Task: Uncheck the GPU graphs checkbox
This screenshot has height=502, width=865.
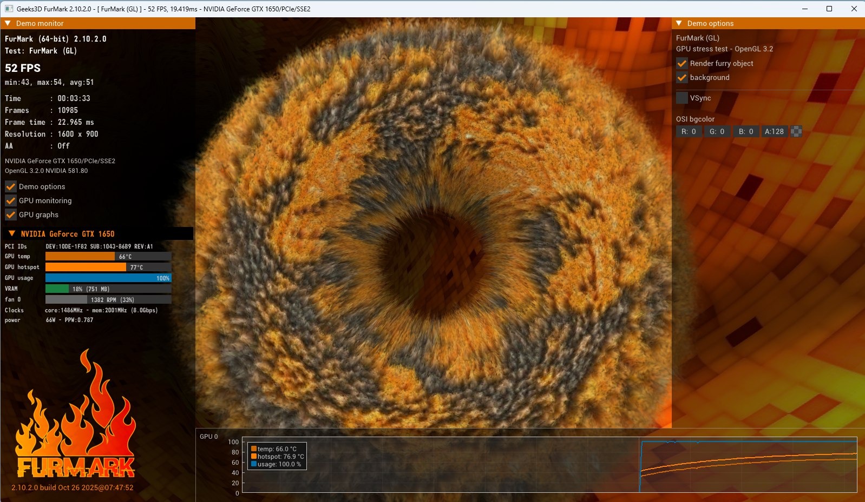Action: (x=11, y=215)
